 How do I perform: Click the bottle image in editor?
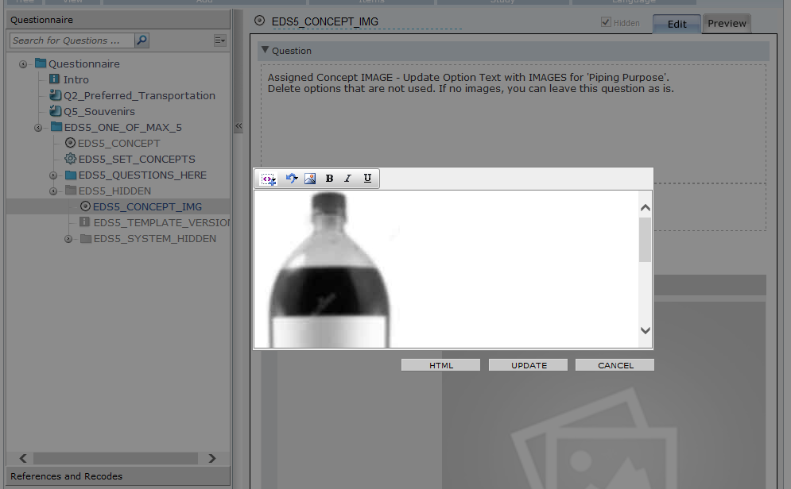click(x=329, y=269)
